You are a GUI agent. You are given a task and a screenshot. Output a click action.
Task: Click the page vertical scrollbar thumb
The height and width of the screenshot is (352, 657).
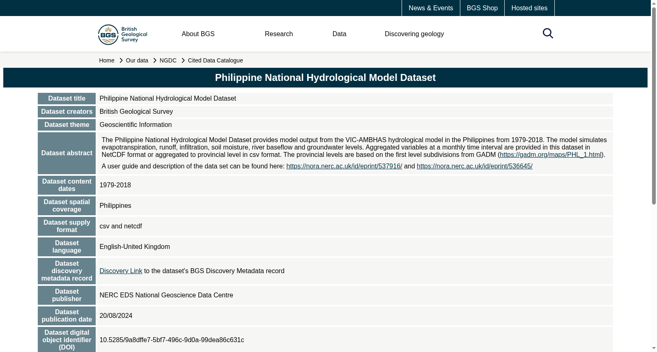click(x=654, y=106)
